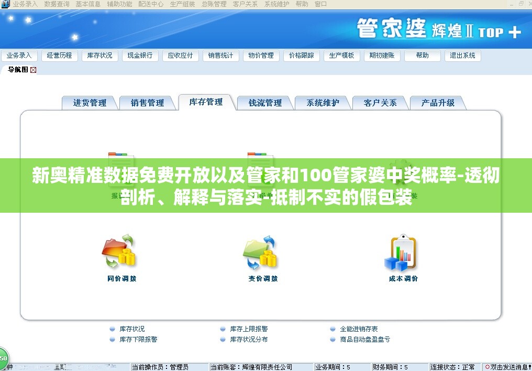
Task: Click the 价格跟踪 toolbar button
Action: (301, 56)
